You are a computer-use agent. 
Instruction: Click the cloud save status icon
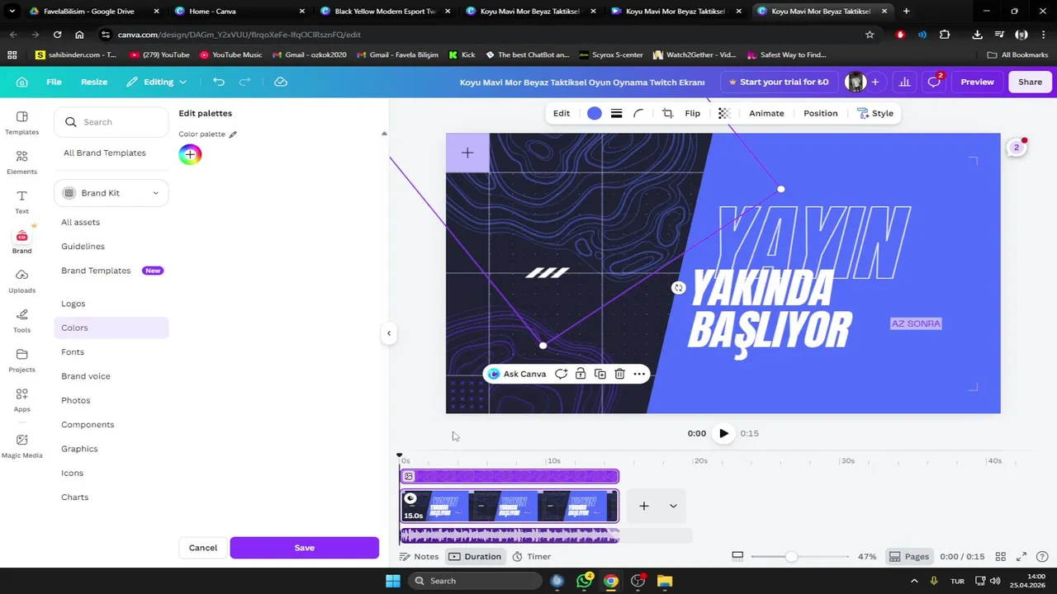(x=281, y=82)
